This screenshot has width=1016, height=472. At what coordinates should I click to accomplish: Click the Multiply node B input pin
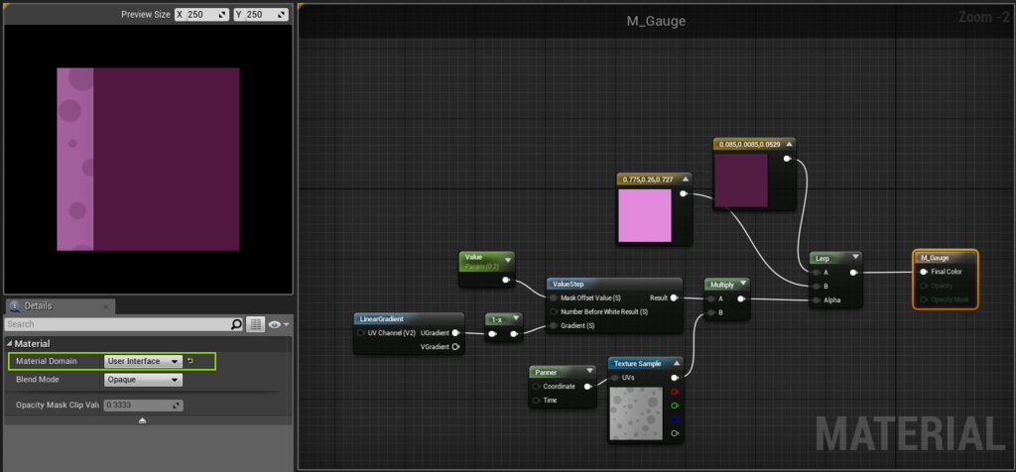[710, 313]
